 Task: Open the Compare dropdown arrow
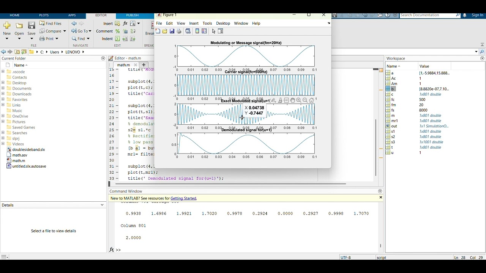tap(65, 31)
